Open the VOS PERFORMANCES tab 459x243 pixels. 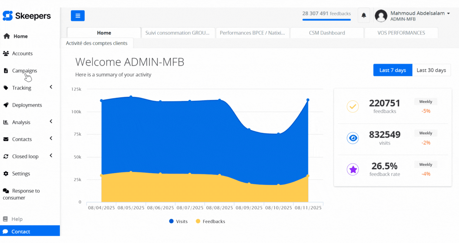(x=401, y=33)
